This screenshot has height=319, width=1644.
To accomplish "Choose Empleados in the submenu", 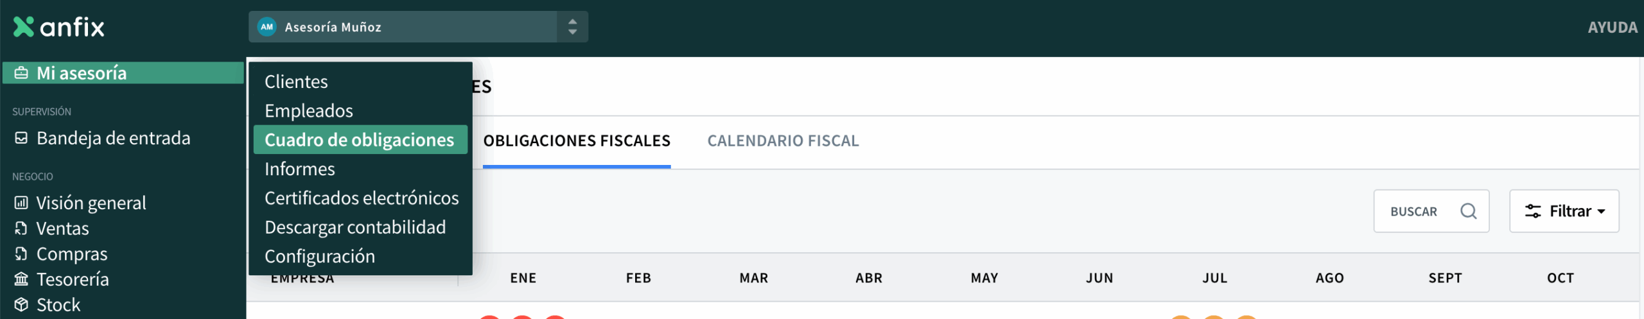I will (308, 111).
